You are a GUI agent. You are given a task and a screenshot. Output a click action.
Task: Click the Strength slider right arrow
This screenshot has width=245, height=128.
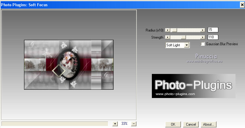[x=203, y=37]
